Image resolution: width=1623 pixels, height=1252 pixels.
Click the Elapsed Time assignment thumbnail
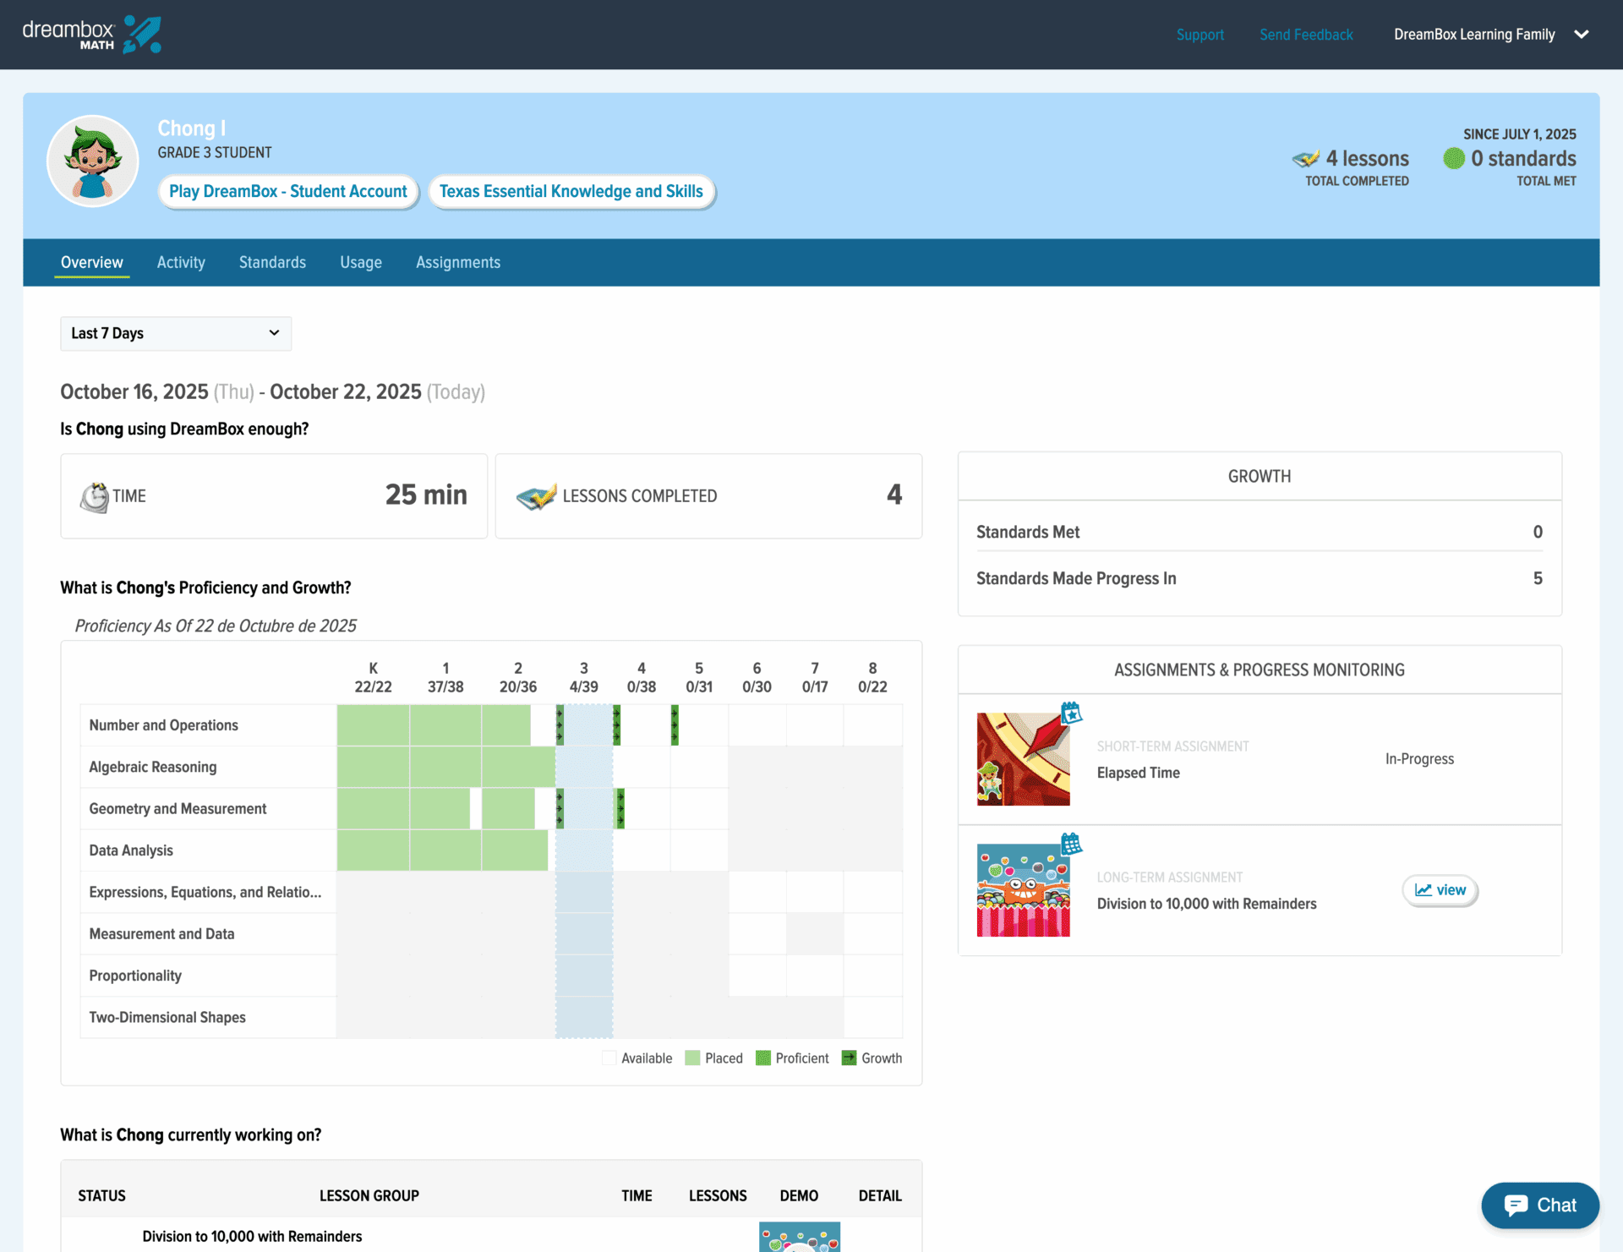pos(1023,759)
